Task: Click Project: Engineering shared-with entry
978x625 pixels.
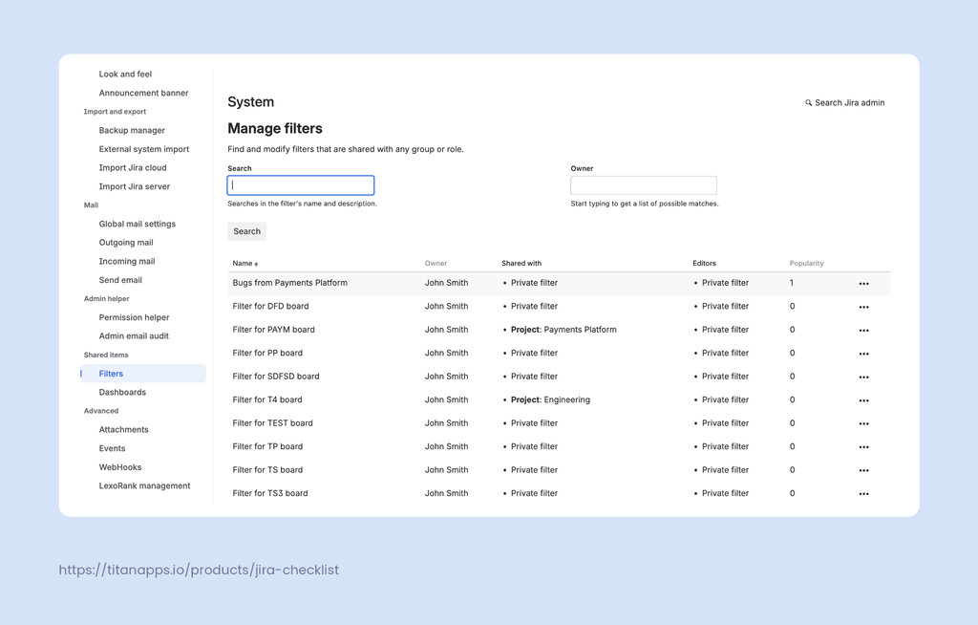Action: click(550, 400)
